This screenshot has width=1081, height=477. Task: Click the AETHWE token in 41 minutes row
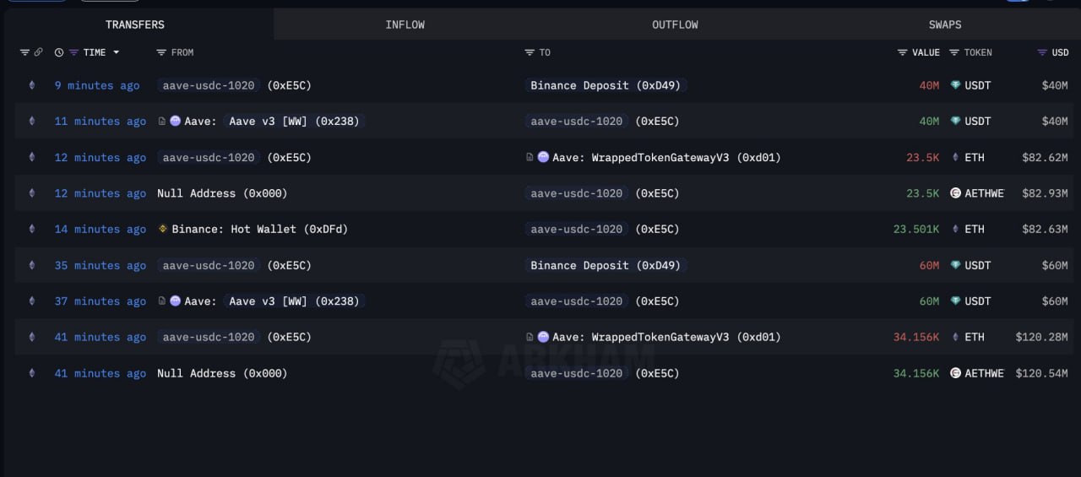[983, 373]
